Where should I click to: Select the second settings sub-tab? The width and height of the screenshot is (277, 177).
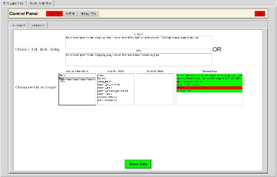[38, 25]
